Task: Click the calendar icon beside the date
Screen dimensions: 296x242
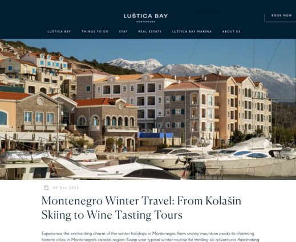Action: tap(46, 187)
